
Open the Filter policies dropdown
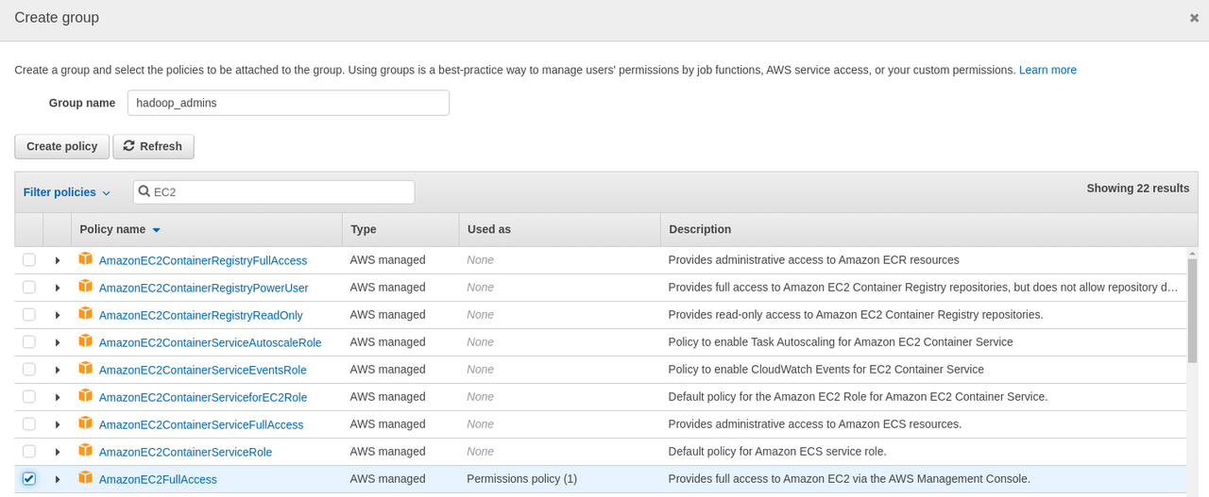(x=67, y=192)
